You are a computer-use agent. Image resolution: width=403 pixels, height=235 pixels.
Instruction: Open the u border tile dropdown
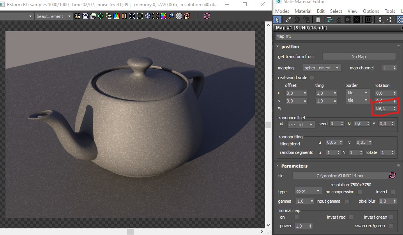(357, 93)
